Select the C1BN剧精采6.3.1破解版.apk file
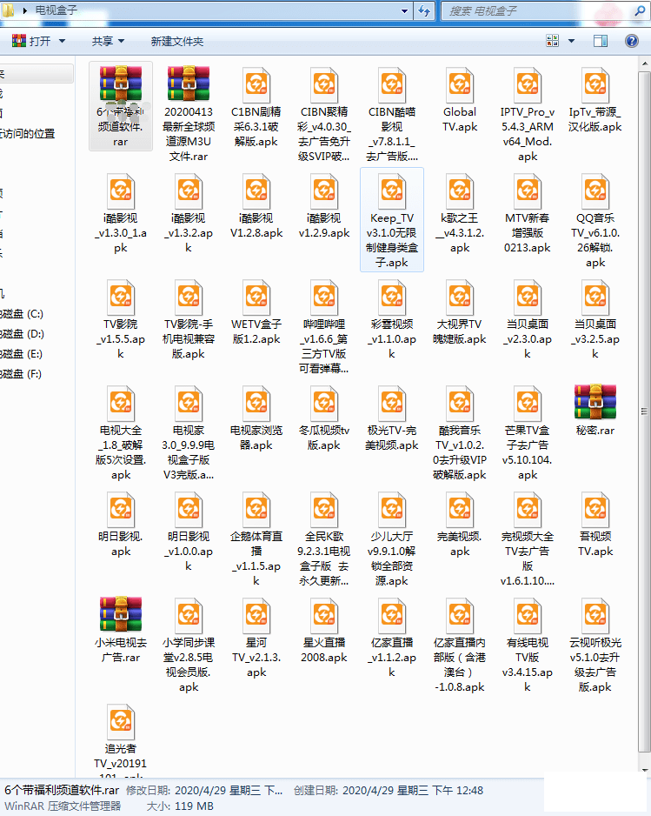The width and height of the screenshot is (651, 816). [x=256, y=107]
